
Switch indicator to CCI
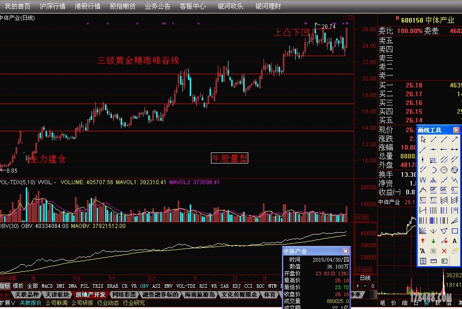(248, 286)
